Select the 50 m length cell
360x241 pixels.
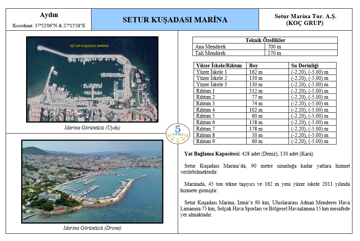[267, 135]
